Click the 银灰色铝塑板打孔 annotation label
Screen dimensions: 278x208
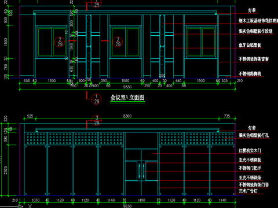(254, 135)
